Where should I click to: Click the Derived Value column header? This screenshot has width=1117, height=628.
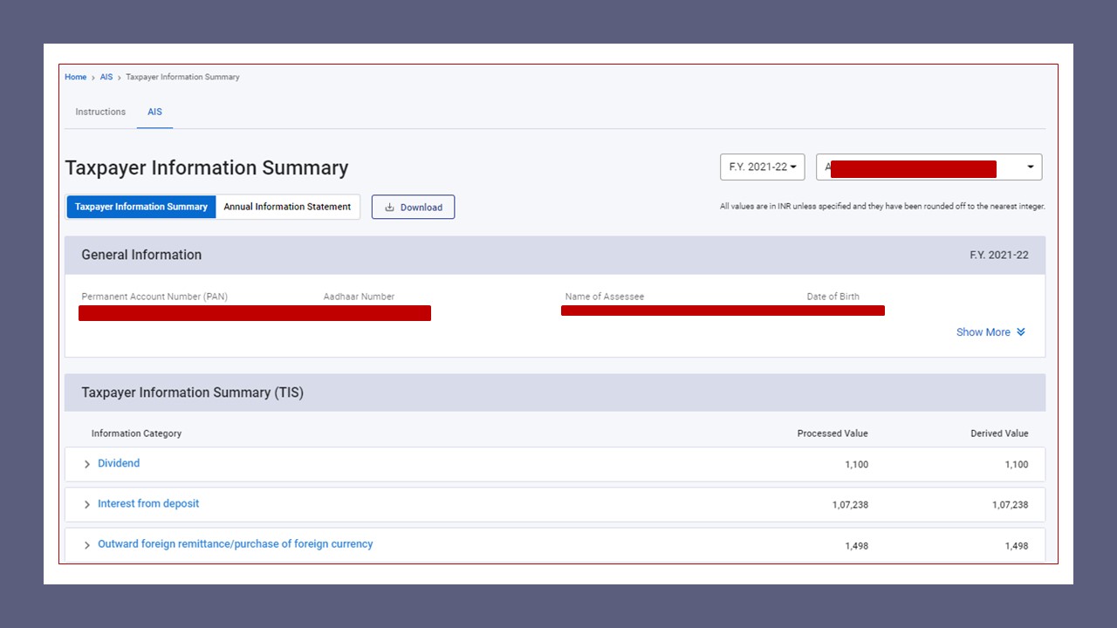(x=999, y=433)
